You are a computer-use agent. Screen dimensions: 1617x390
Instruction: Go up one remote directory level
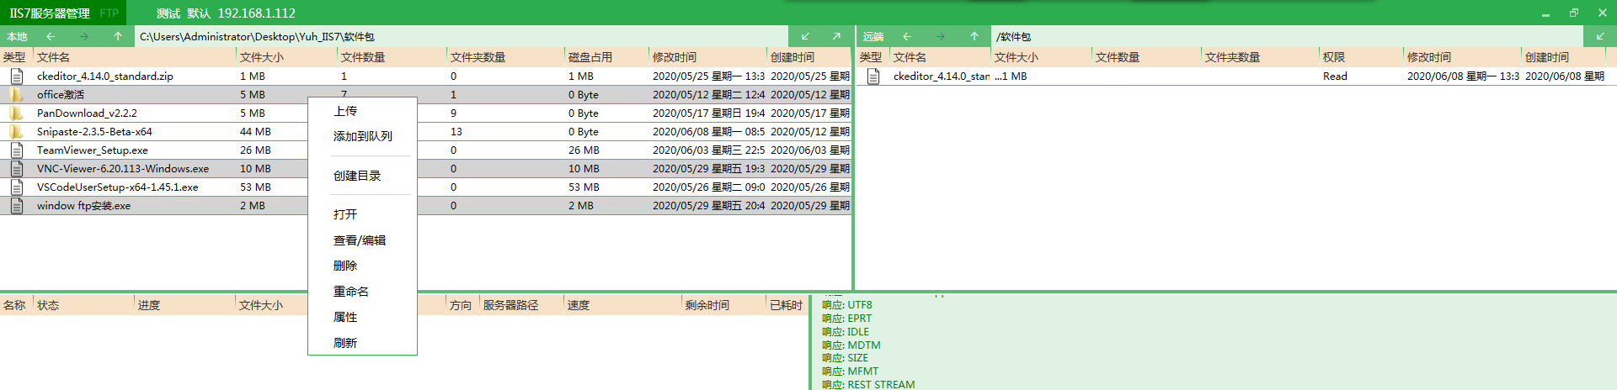[x=974, y=36]
